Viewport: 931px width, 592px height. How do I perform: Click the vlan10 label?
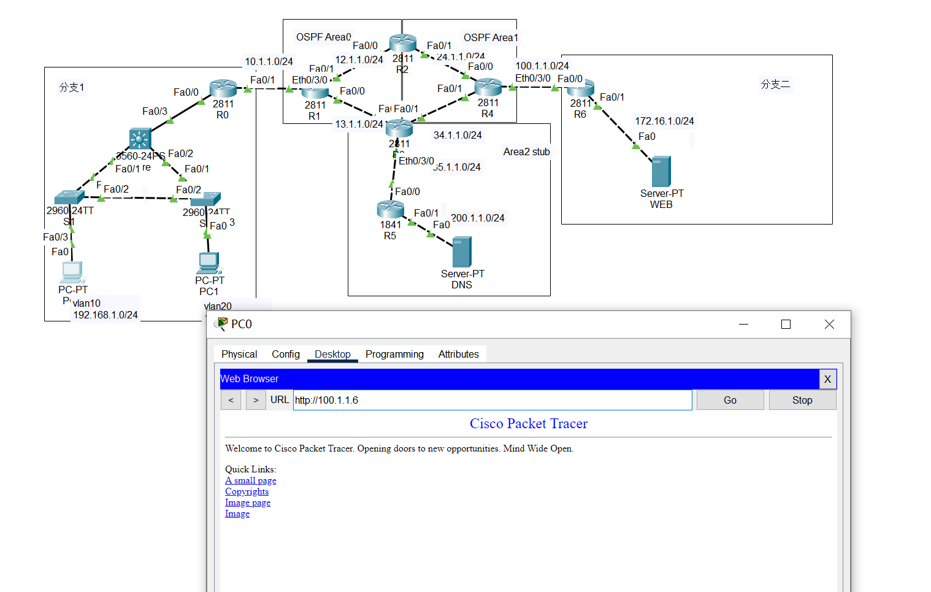[86, 303]
